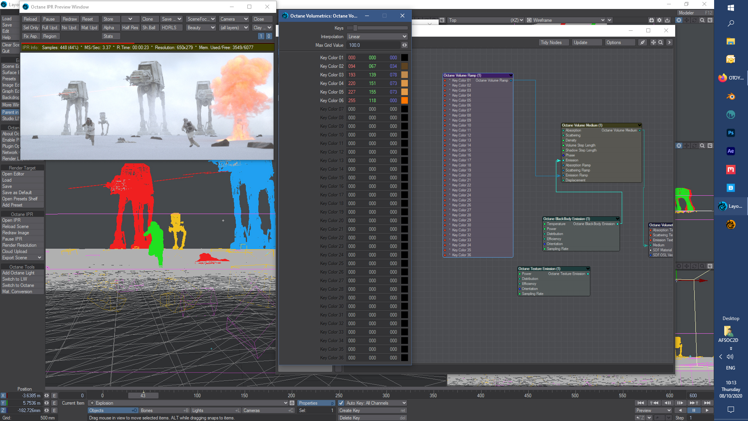The width and height of the screenshot is (748, 421).
Task: Open Photoshop from the taskbar
Action: click(x=730, y=133)
